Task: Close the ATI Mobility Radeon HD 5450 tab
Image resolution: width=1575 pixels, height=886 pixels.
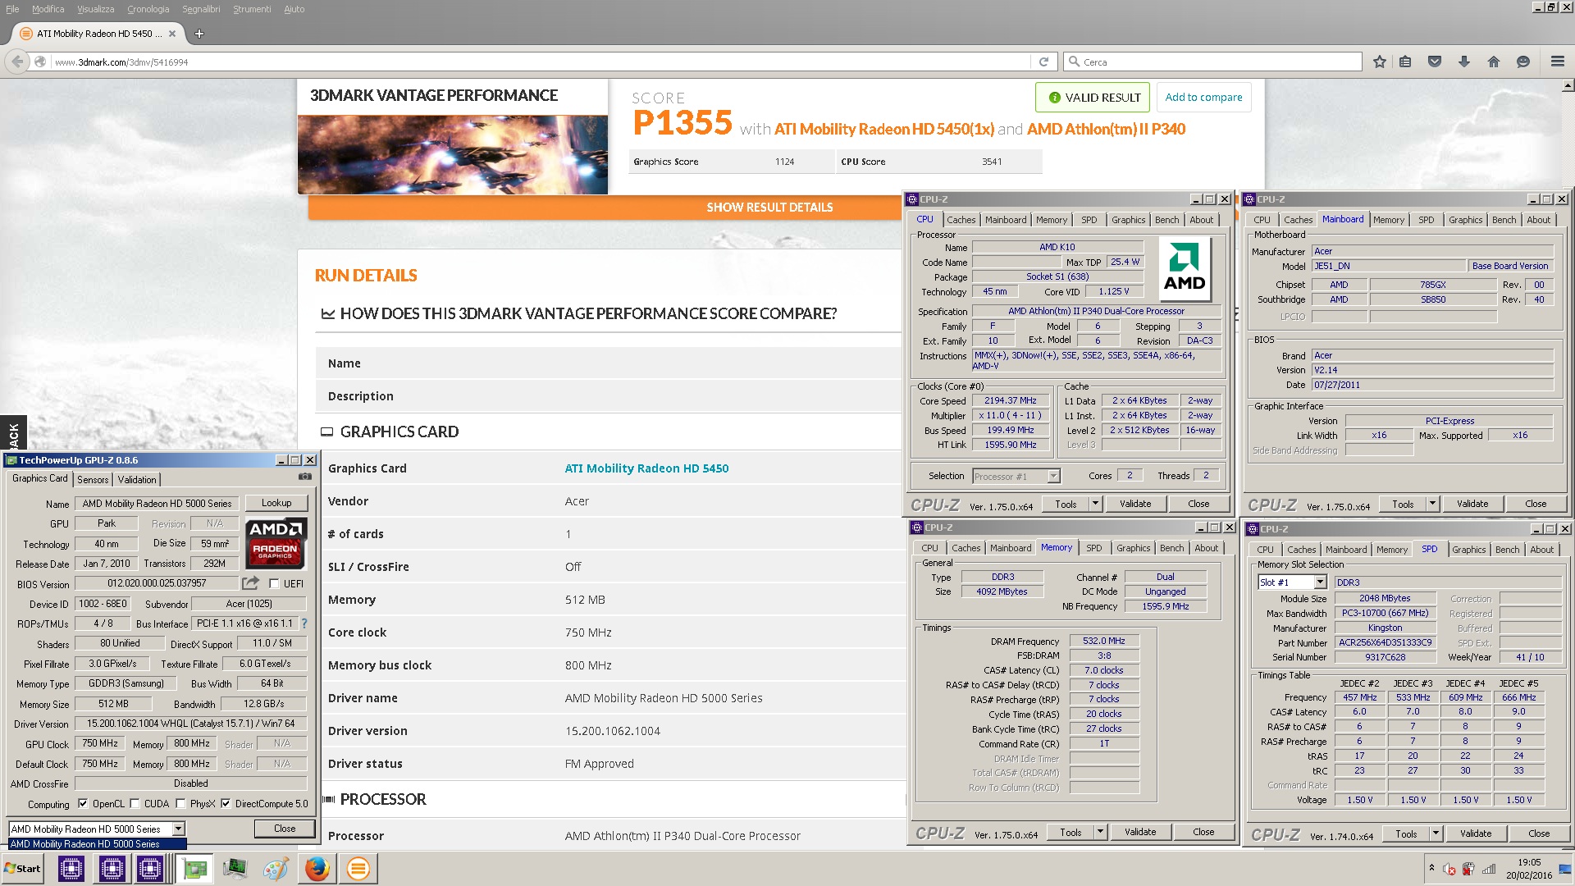Action: (172, 34)
